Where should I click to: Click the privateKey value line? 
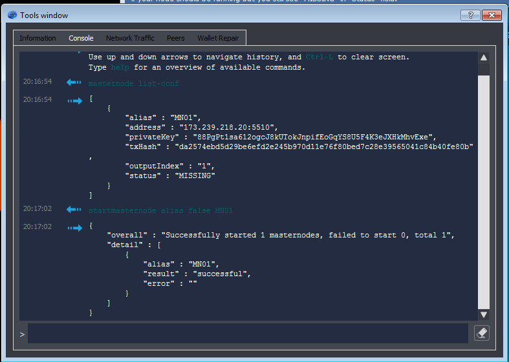click(x=281, y=137)
